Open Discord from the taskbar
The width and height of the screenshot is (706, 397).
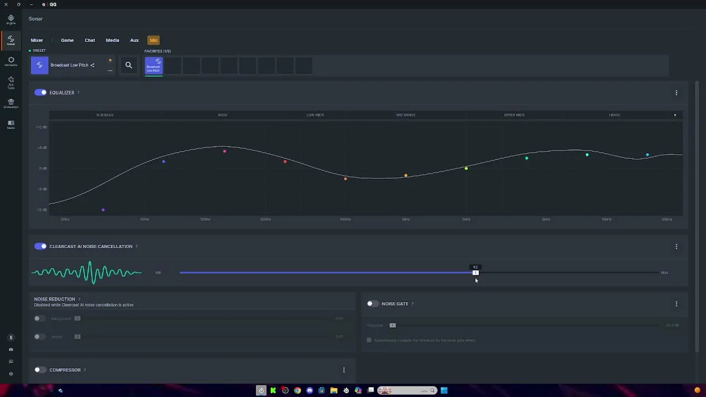[309, 390]
